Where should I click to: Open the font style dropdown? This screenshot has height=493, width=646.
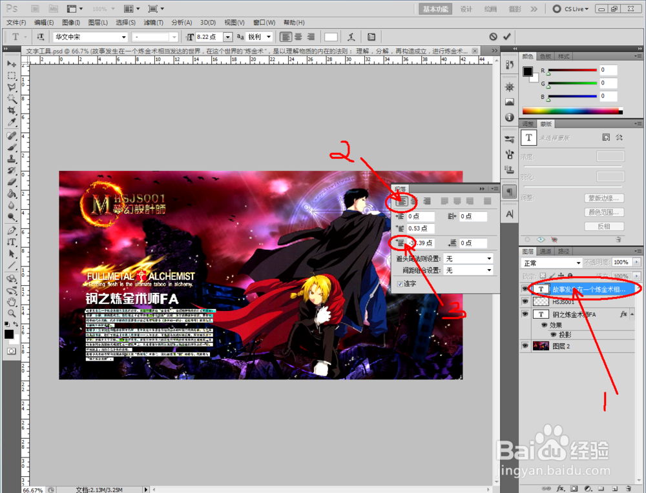click(174, 37)
